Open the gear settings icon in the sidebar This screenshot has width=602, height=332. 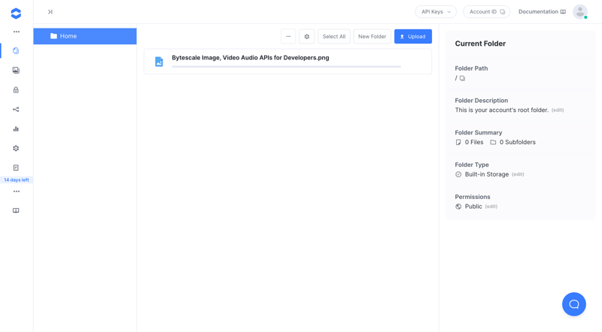coord(16,149)
